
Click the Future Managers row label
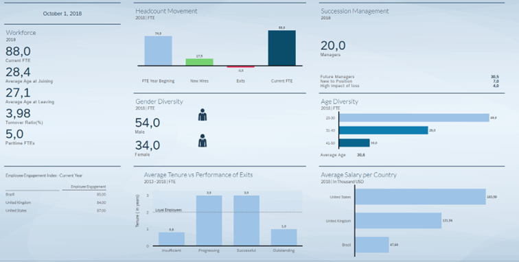pos(337,77)
